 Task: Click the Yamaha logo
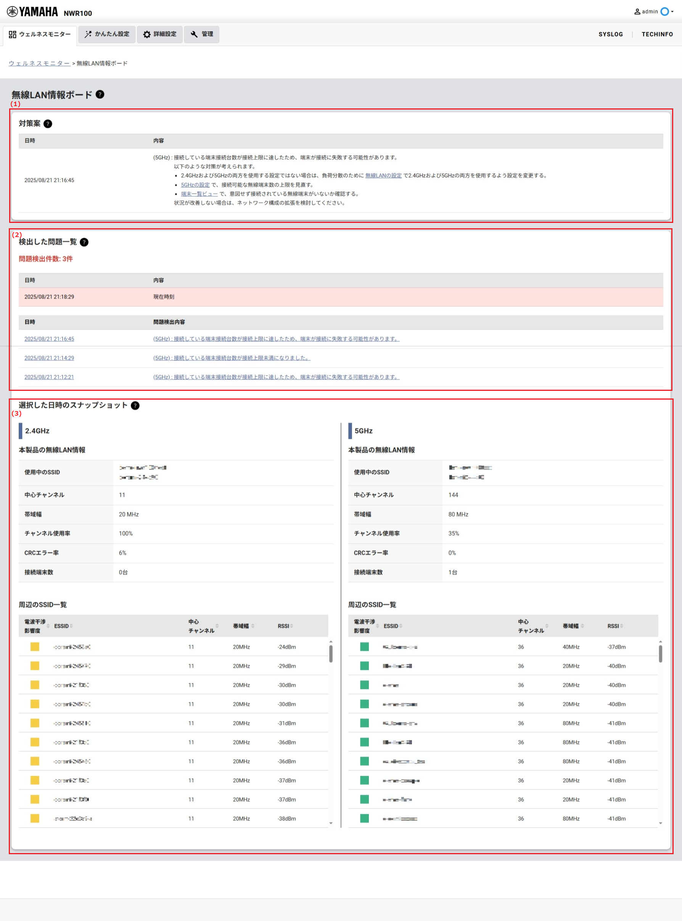tap(33, 12)
